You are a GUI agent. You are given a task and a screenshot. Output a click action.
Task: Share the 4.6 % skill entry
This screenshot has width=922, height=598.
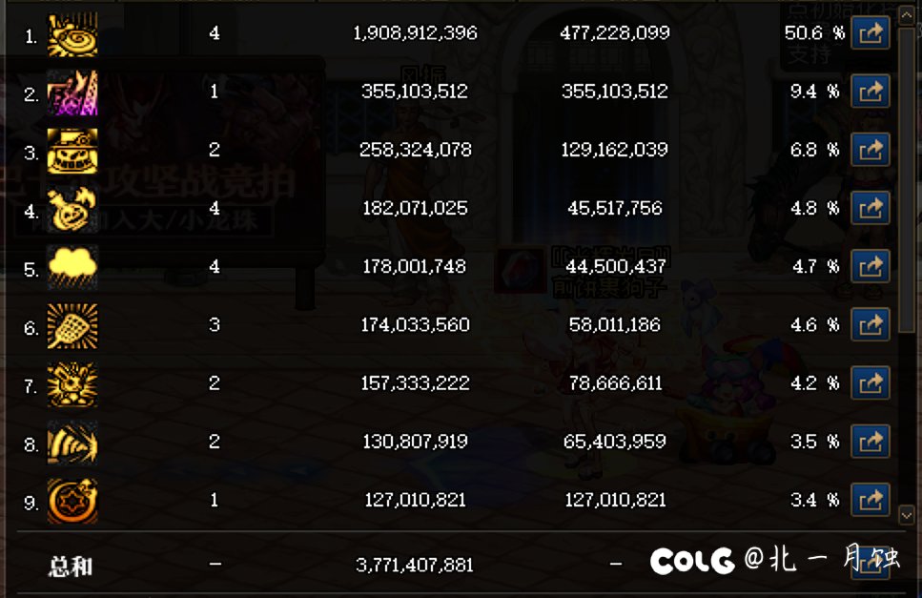pos(870,325)
